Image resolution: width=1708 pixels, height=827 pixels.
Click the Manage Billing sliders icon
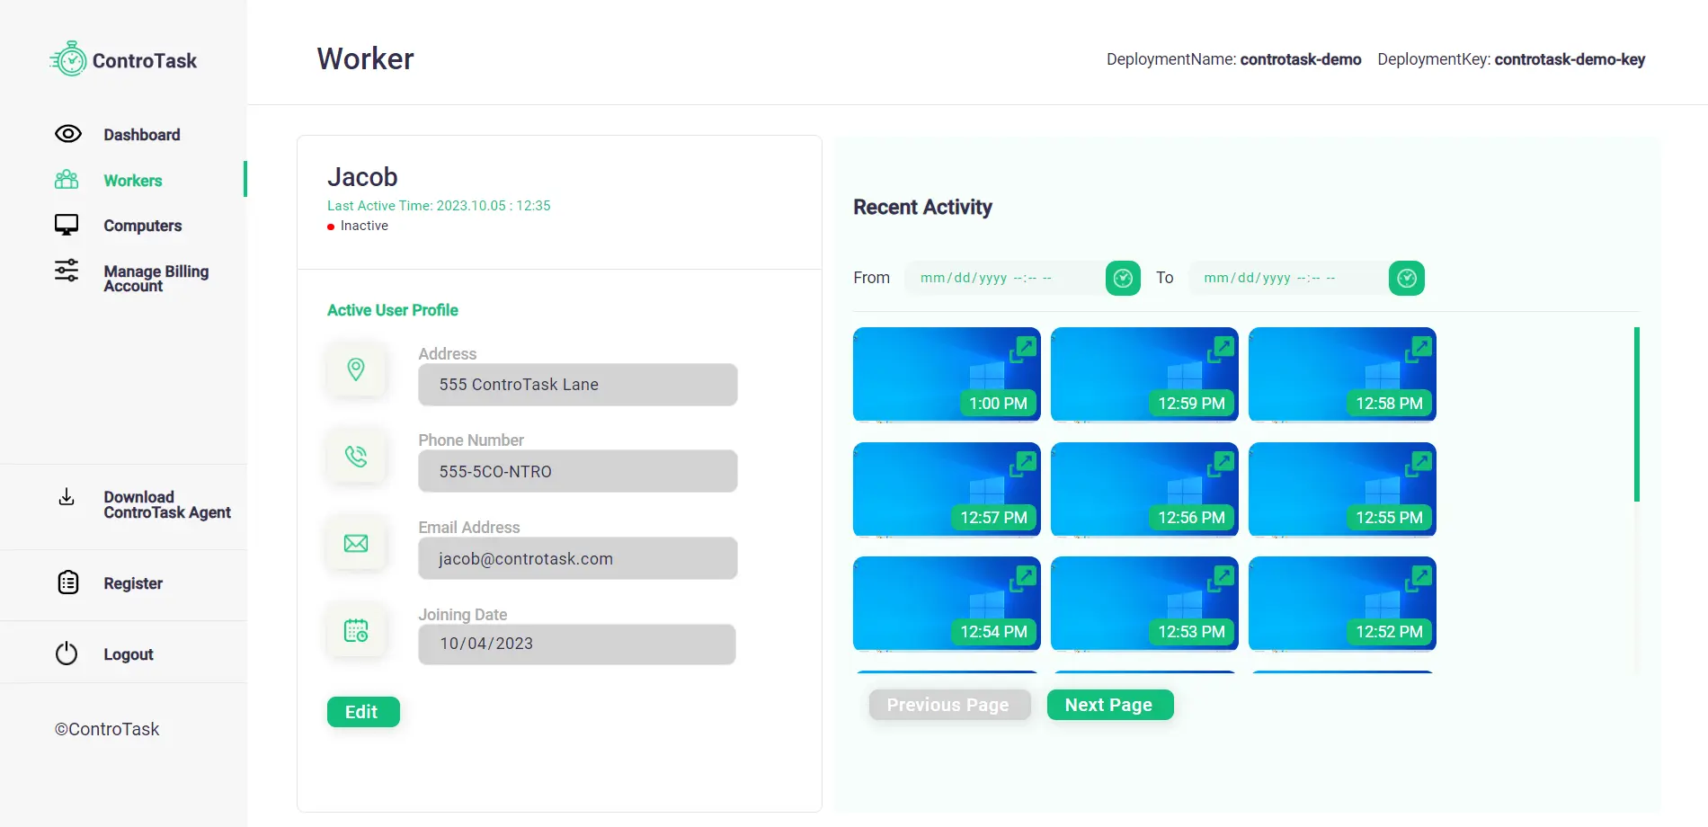pos(67,271)
